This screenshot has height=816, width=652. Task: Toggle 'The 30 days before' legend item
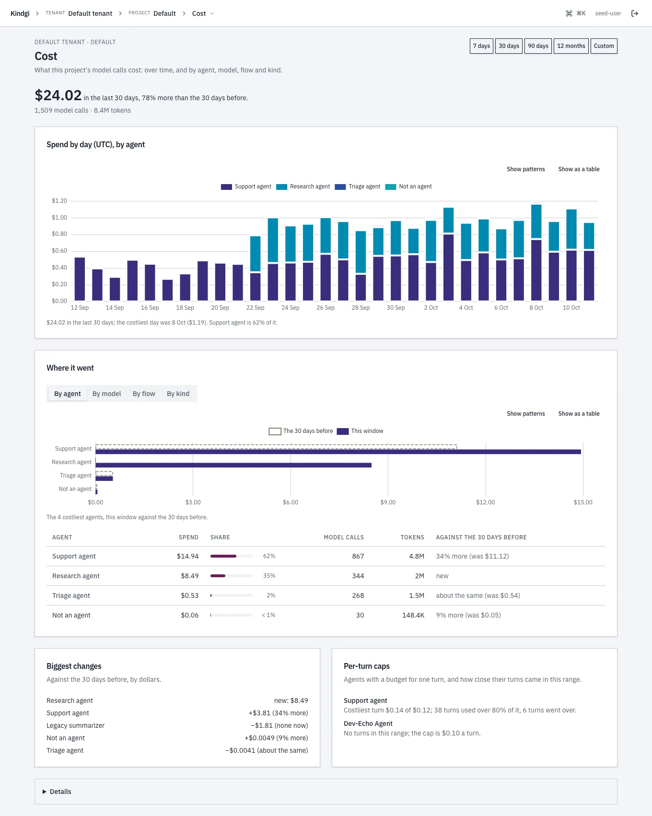[301, 431]
